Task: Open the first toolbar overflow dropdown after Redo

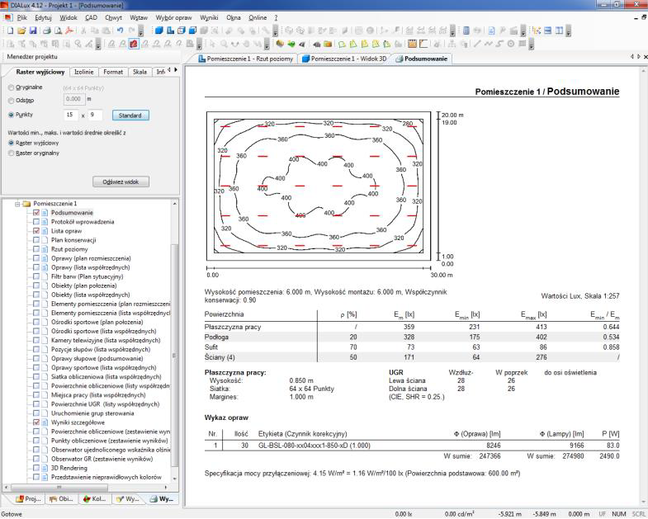Action: (141, 31)
